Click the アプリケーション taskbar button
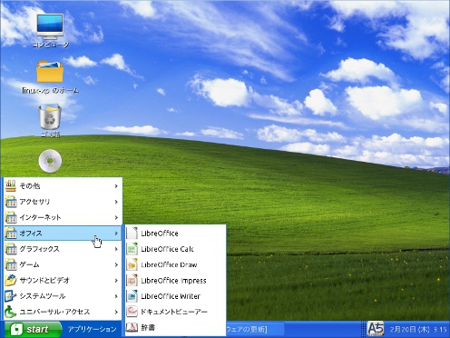 (92, 329)
